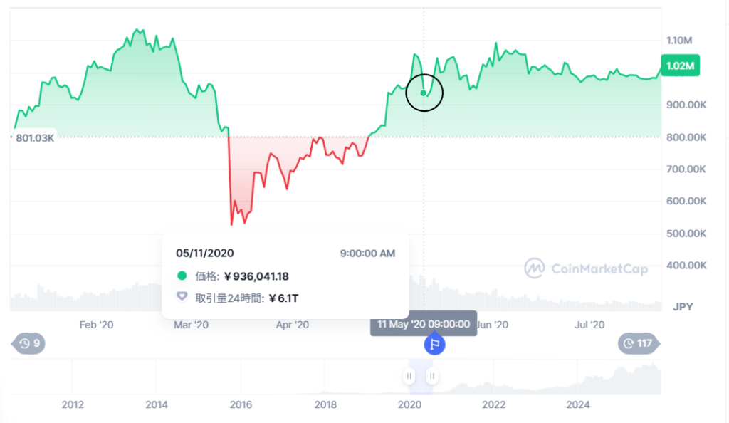Viewport: 729px width, 423px height.
Task: Click the JPY currency label
Action: tap(683, 307)
